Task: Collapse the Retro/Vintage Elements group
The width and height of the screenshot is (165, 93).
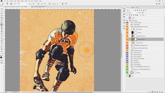Action: coord(130,27)
